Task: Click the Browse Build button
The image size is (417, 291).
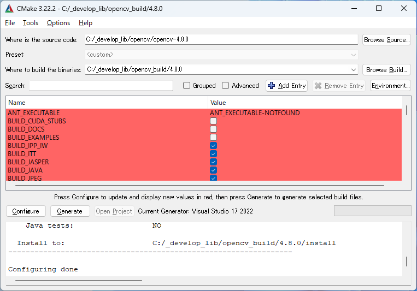Action: pyautogui.click(x=386, y=70)
